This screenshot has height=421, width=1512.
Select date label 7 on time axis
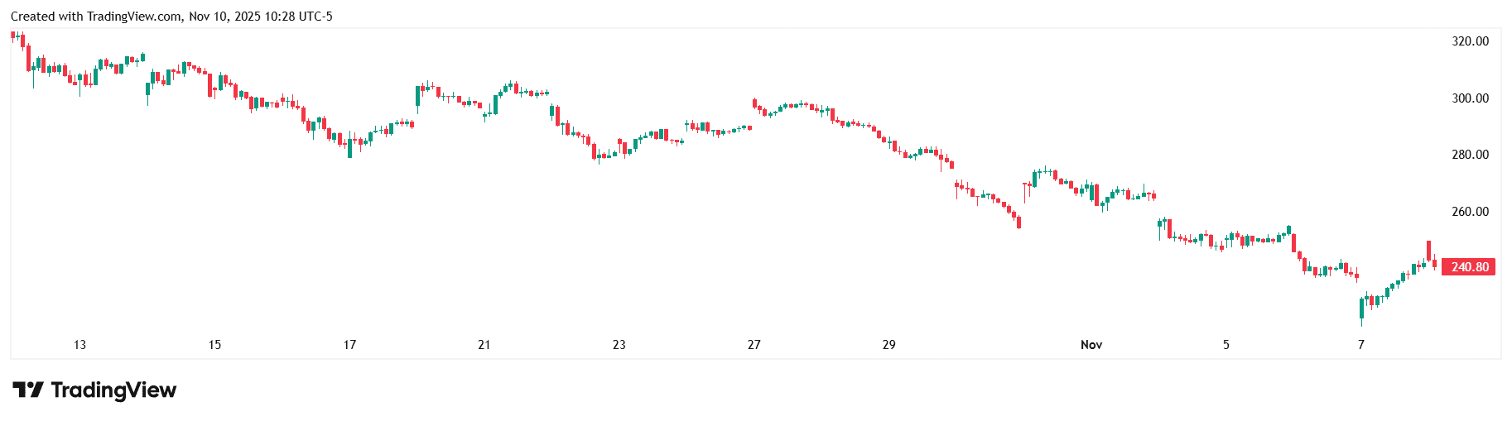pyautogui.click(x=1361, y=345)
